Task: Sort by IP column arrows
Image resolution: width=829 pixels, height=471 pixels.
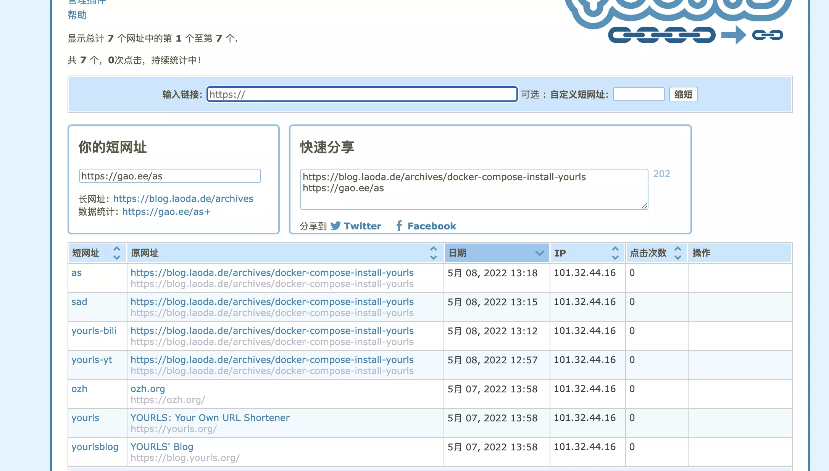Action: (x=615, y=253)
